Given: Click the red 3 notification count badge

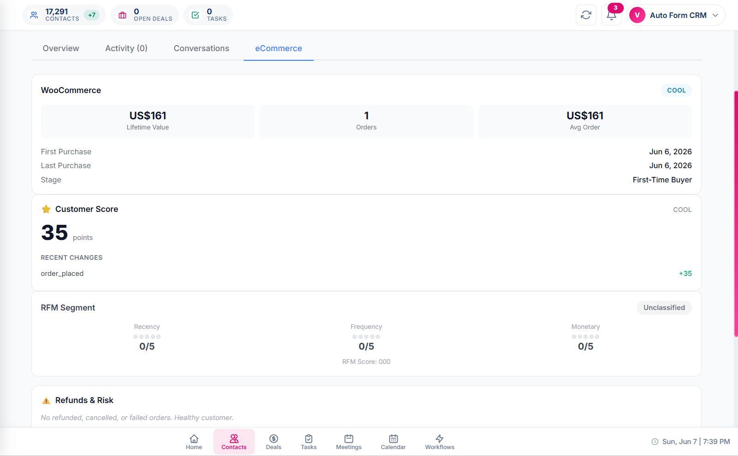Looking at the screenshot, I should coord(615,8).
